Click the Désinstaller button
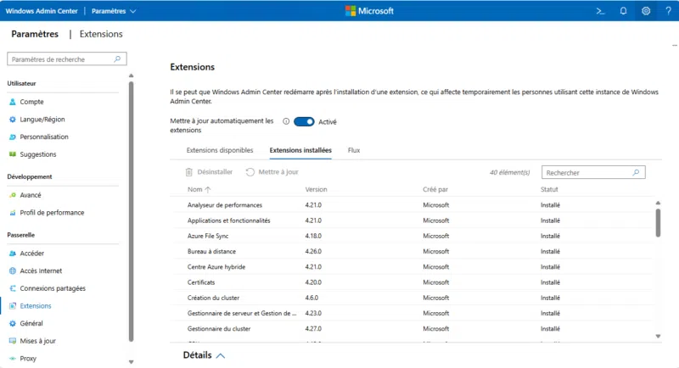The image size is (679, 368). [209, 172]
